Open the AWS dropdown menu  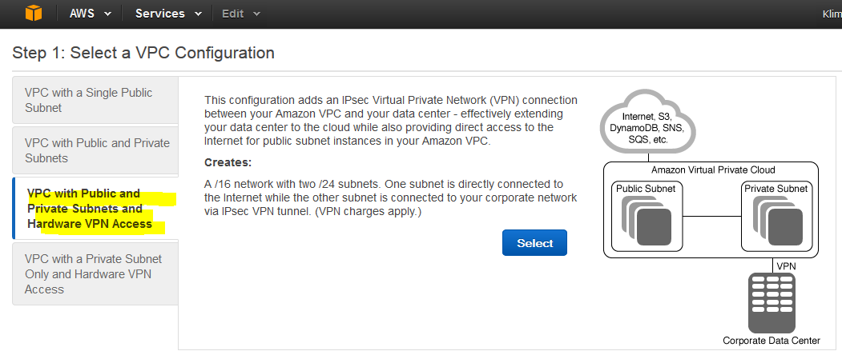(91, 14)
